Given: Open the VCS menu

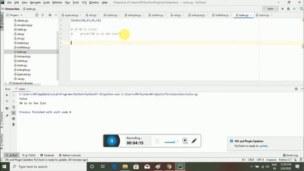Looking at the screenshot, I should 84,2.
